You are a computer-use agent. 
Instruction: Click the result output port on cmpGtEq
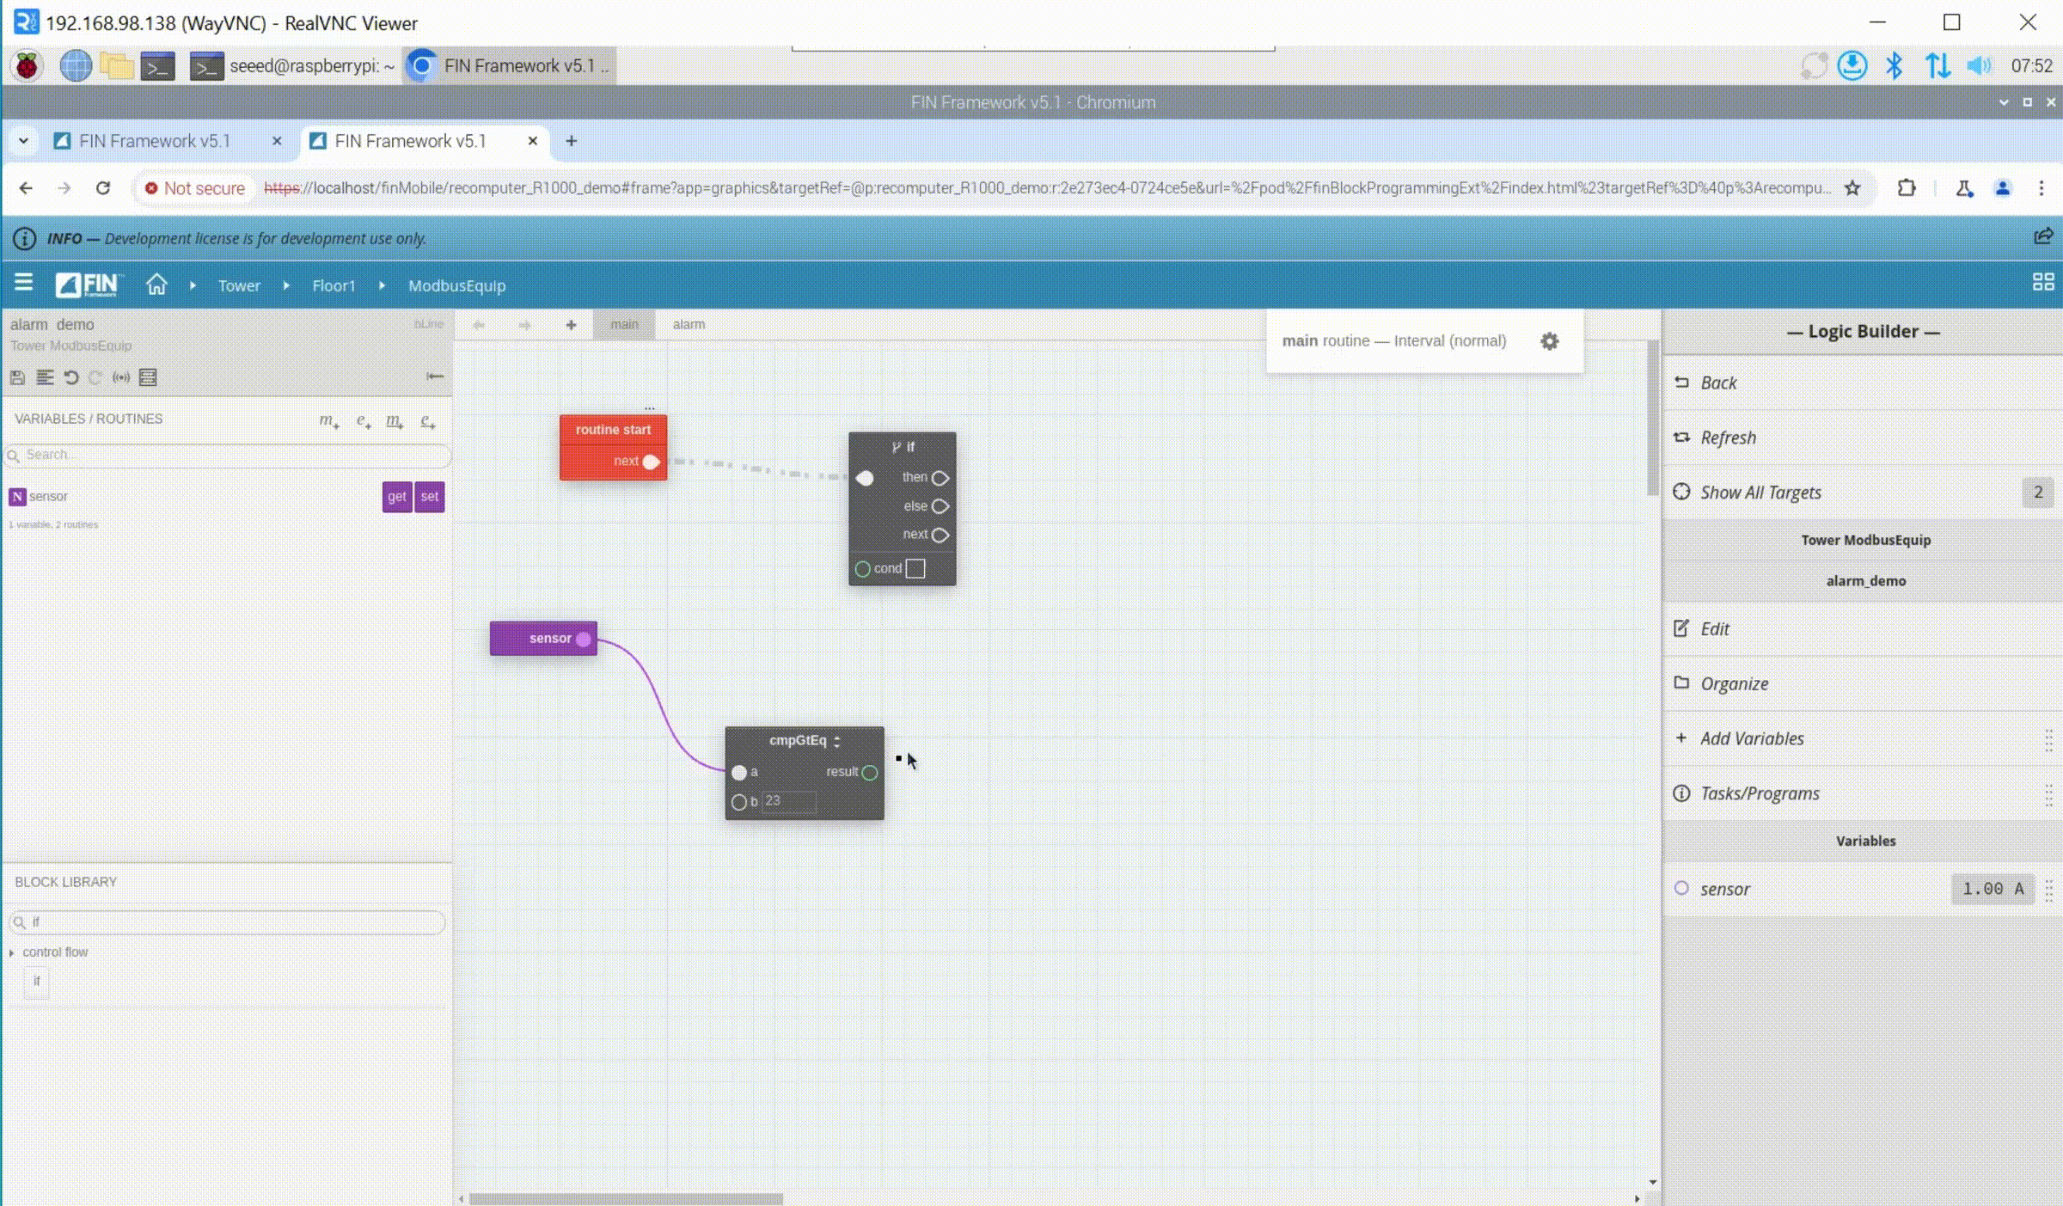(870, 773)
